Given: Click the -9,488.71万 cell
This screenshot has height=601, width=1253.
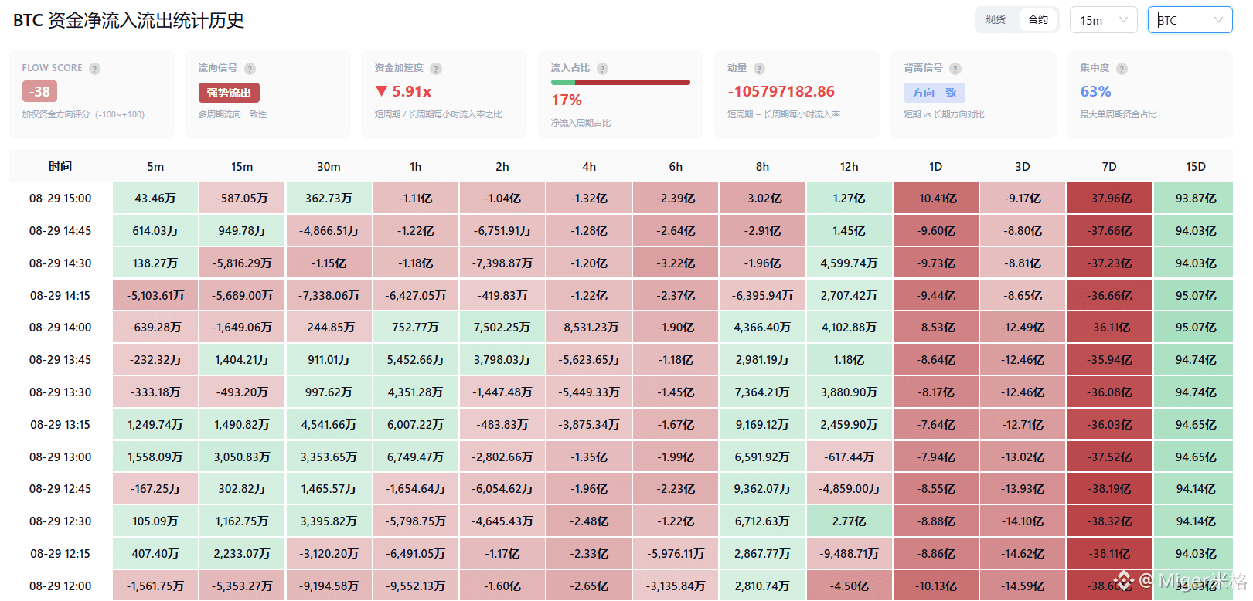Looking at the screenshot, I should (x=849, y=554).
